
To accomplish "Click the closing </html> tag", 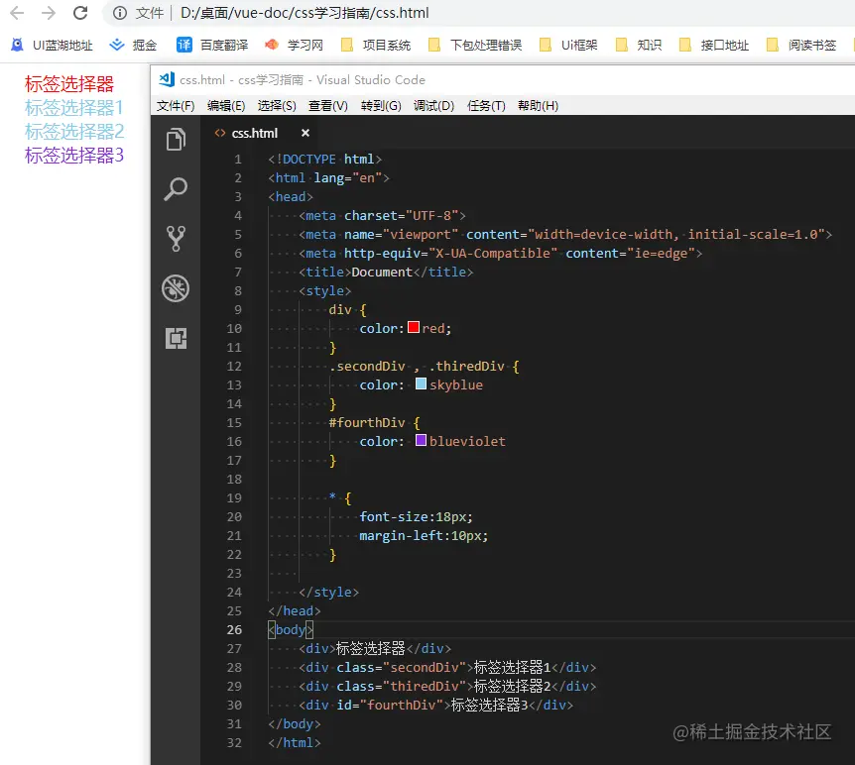I will pos(295,742).
